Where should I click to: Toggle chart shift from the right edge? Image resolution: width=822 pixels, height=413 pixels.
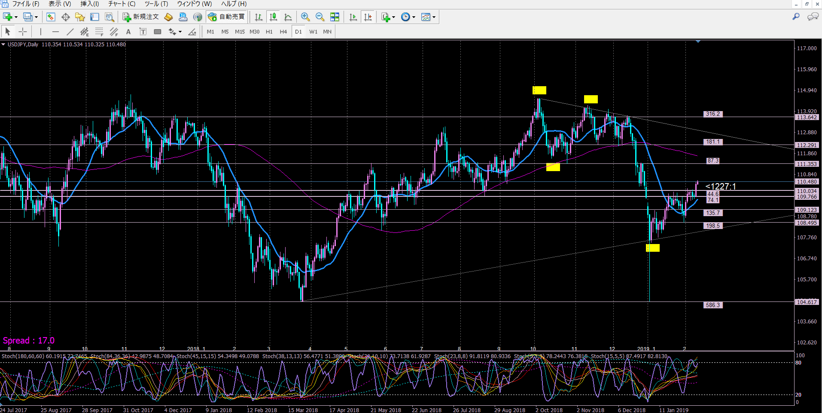[x=368, y=17]
